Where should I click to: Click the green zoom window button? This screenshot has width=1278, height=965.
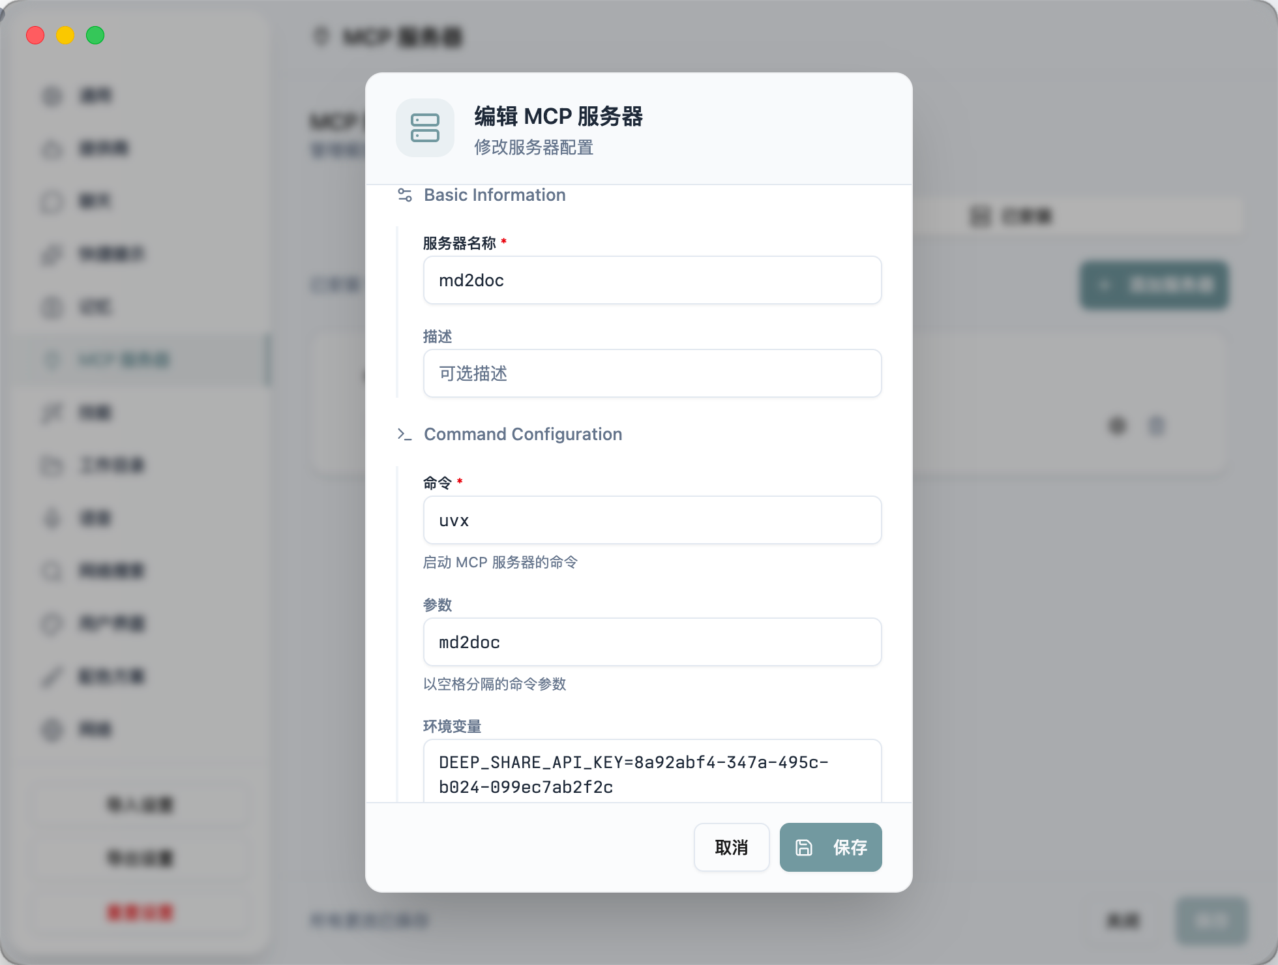(x=95, y=35)
